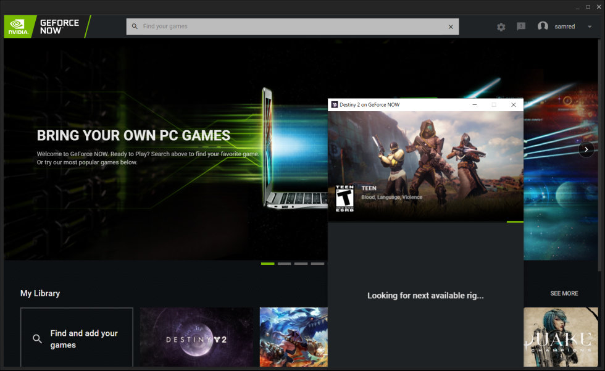
Task: Click the My Library heading
Action: point(40,293)
